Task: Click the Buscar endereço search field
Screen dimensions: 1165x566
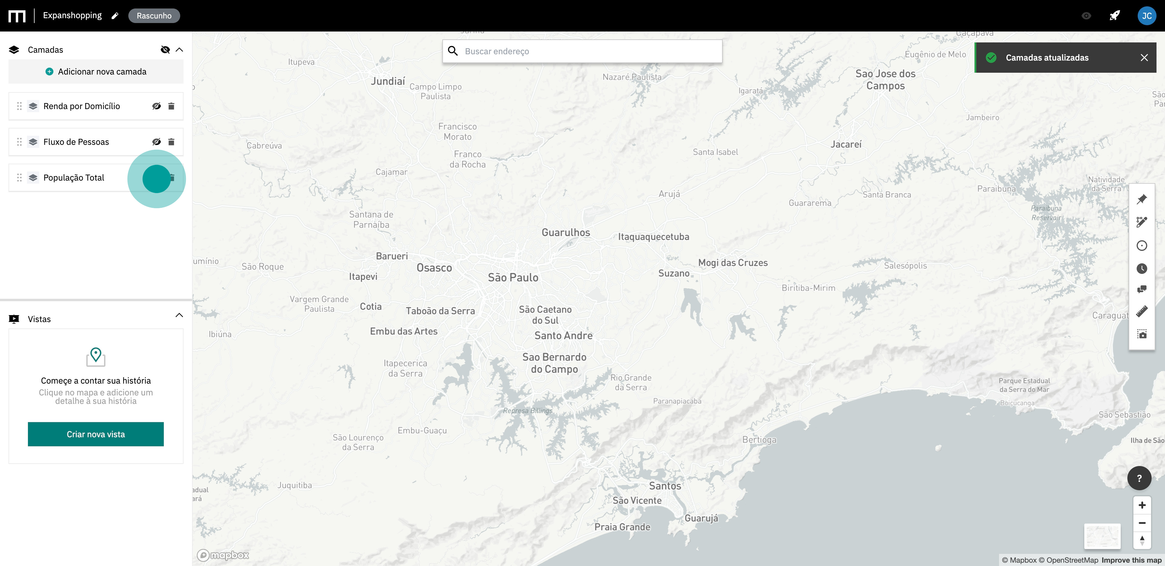Action: [582, 51]
